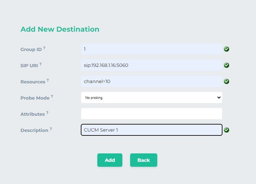This screenshot has height=184, width=256.
Task: Click the green checkmark beside Description
Action: click(x=227, y=130)
